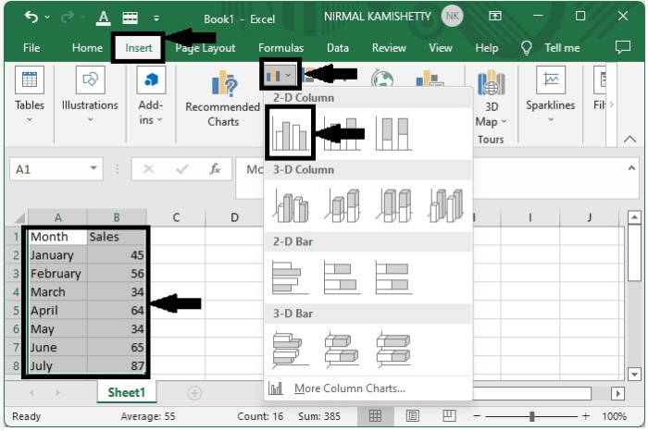Open Customize Quick Access Toolbar arrow
The height and width of the screenshot is (431, 648).
coord(156,18)
